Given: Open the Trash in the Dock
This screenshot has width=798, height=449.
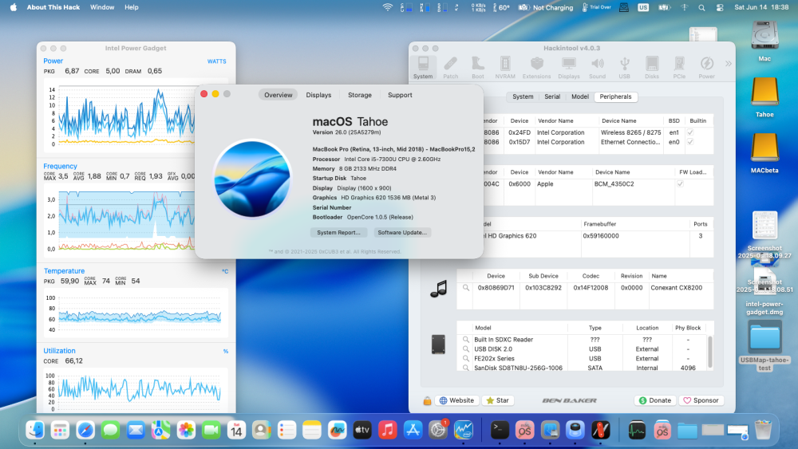Looking at the screenshot, I should (763, 430).
